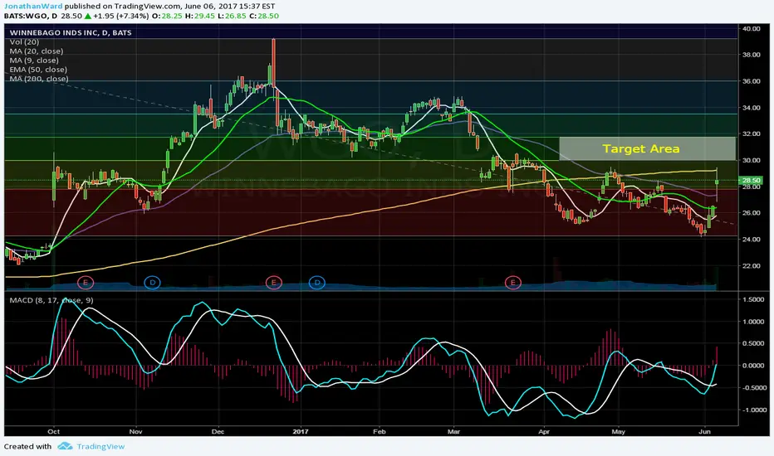The image size is (774, 456).
Task: Click the Nov date axis label
Action: click(135, 432)
